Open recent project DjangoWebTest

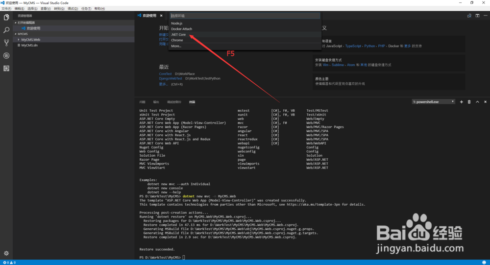tap(171, 78)
